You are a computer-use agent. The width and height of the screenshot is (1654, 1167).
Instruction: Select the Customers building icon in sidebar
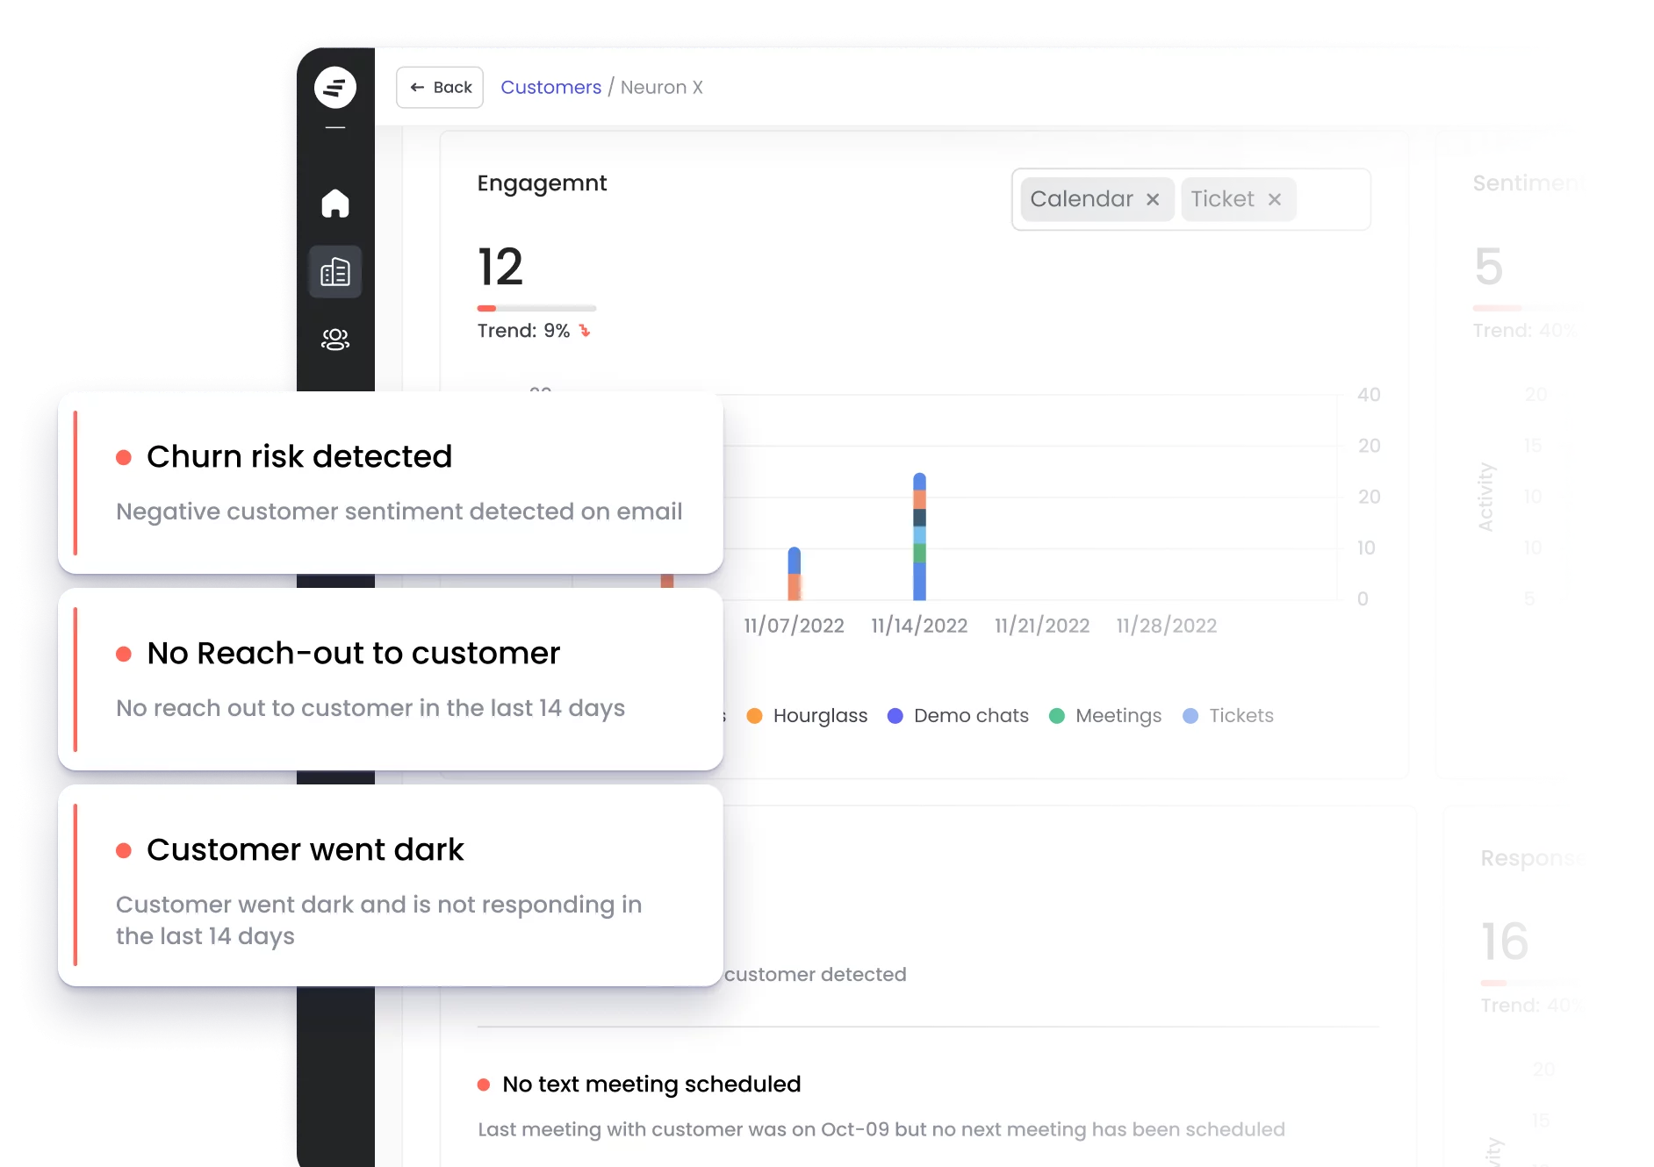335,272
